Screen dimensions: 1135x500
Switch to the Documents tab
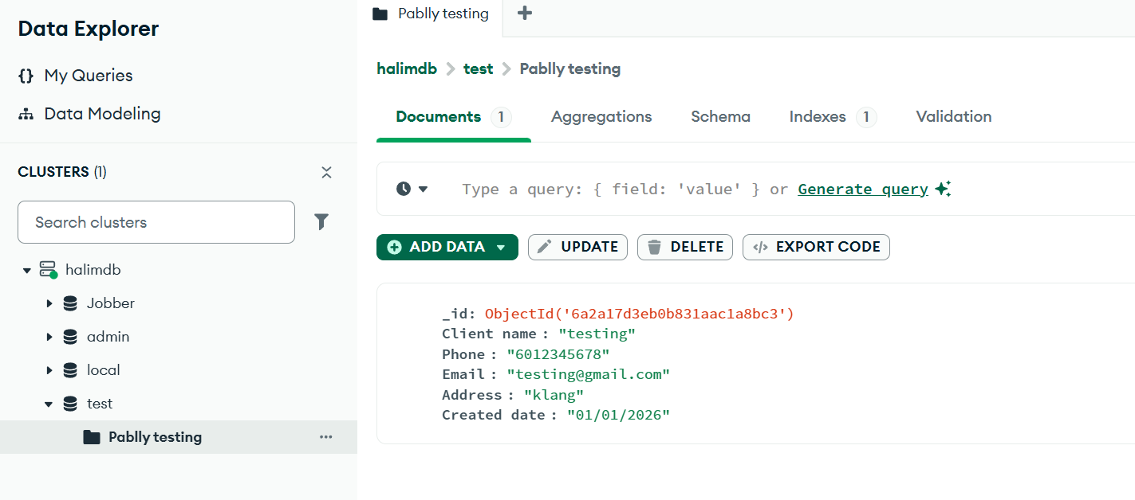[453, 117]
